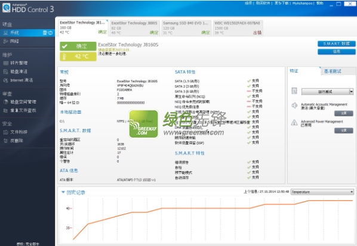Click the firmware value P22OABEA
The width and height of the screenshot is (357, 246).
tap(124, 90)
